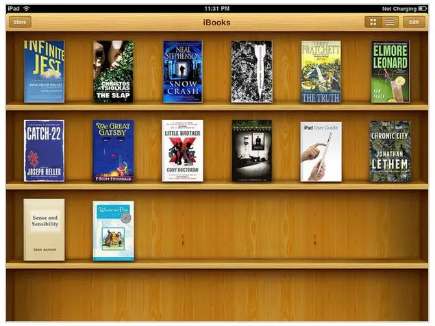The height and width of the screenshot is (326, 435).
Task: Open Chronic City by Jonathan Lethem
Action: click(x=390, y=151)
